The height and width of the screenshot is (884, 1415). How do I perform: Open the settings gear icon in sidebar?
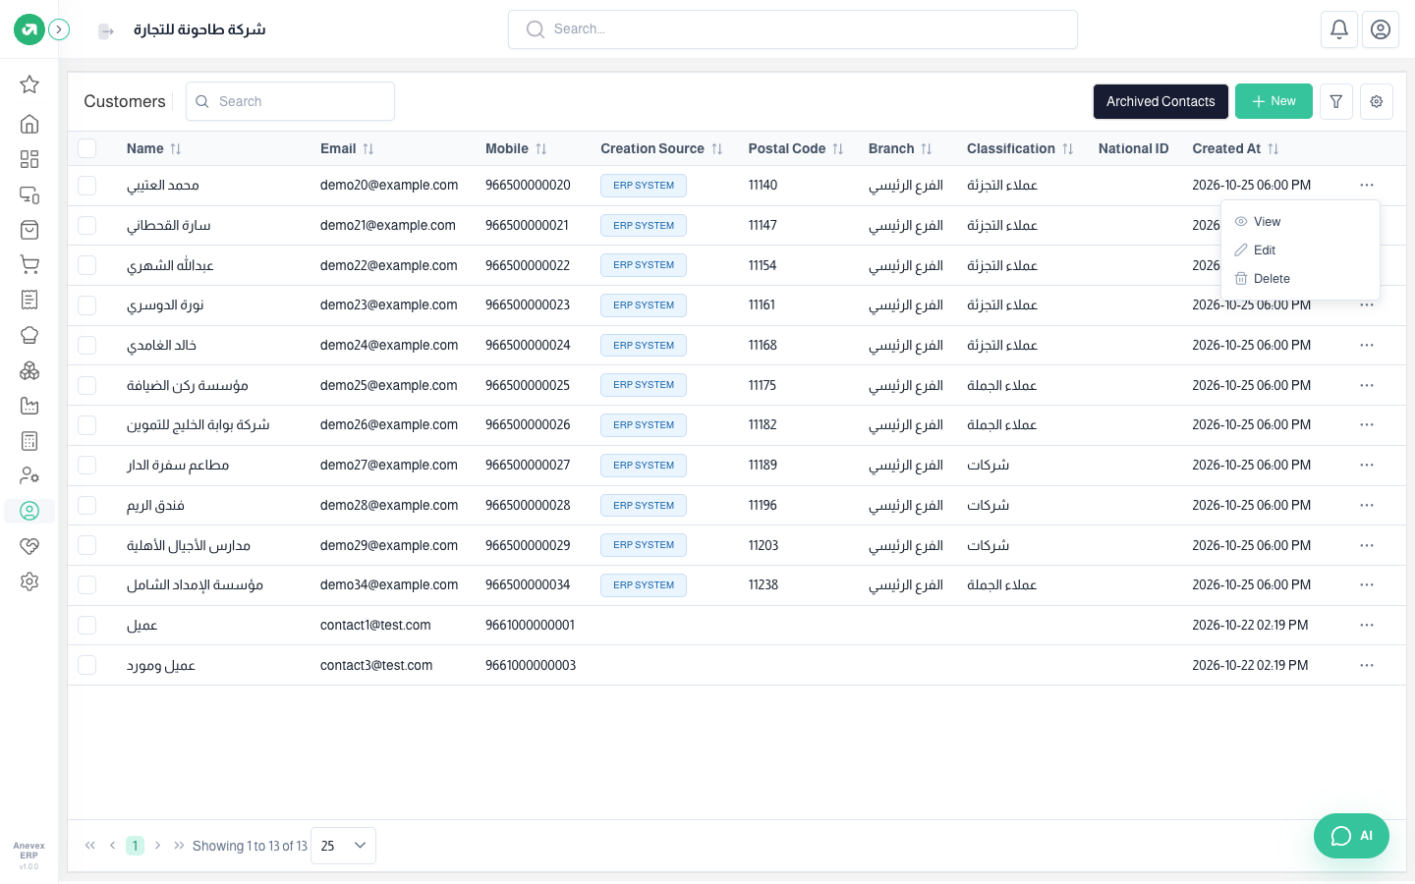tap(29, 581)
